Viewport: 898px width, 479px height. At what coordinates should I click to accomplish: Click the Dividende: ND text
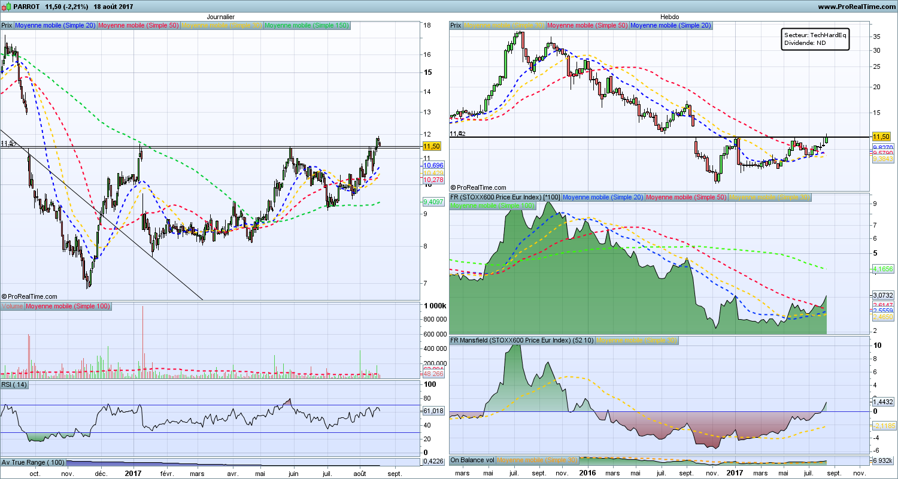[805, 43]
